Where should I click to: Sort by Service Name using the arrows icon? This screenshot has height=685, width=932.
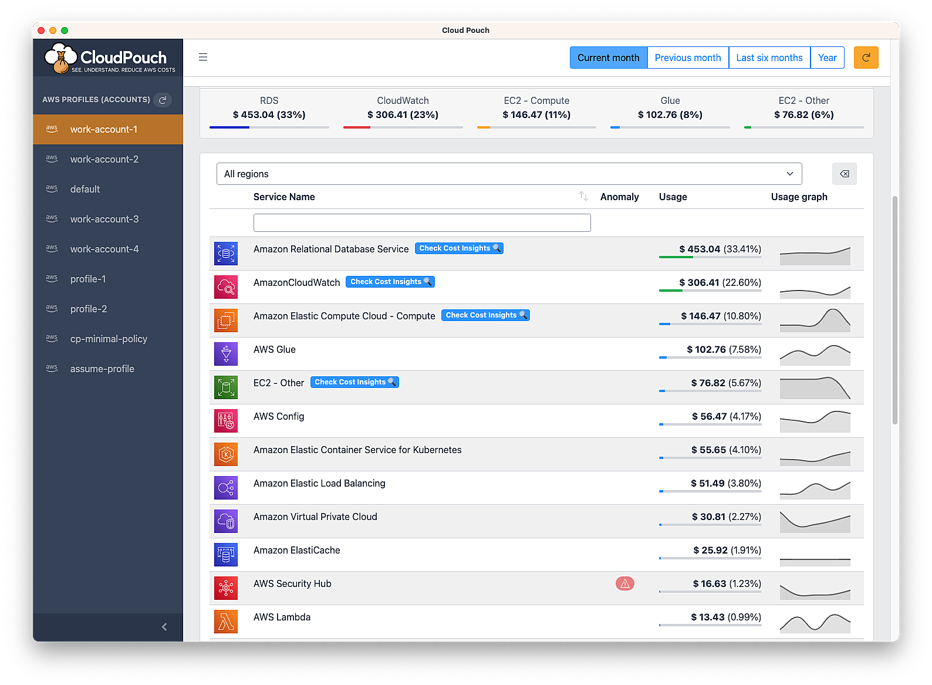(583, 196)
